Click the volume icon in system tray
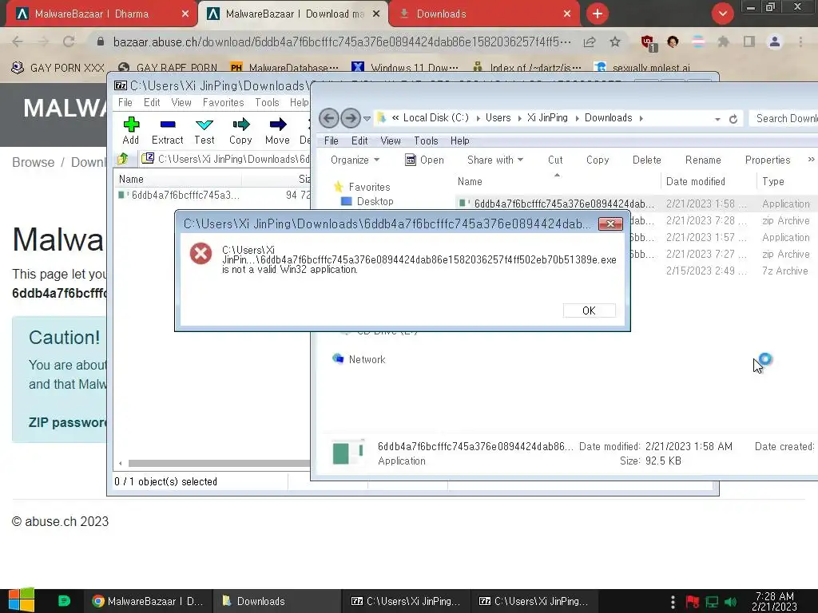This screenshot has width=818, height=613. point(730,602)
